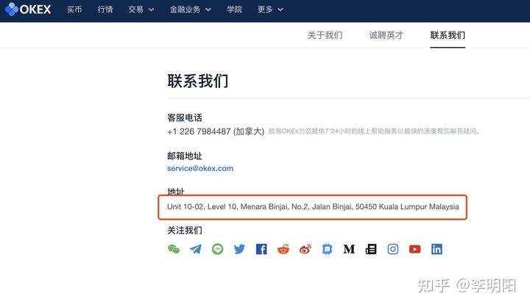The width and height of the screenshot is (530, 307).
Task: Open the black newspaper icon
Action: click(371, 249)
